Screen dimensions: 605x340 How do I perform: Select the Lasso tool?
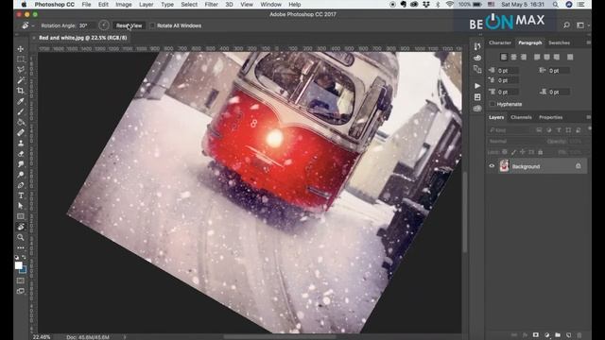21,69
